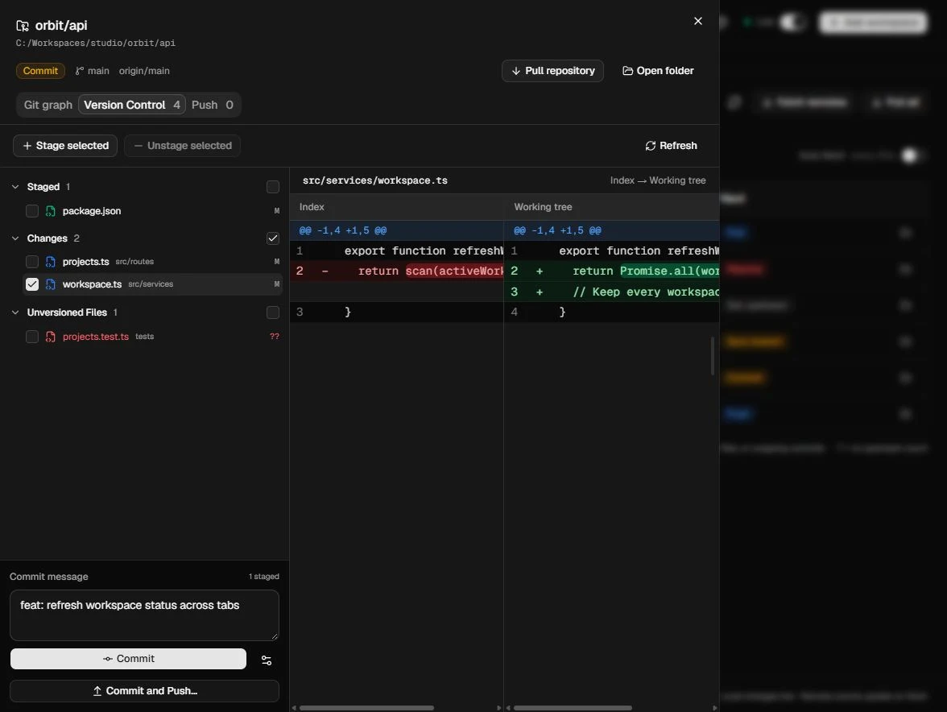
Task: Toggle the Unversioned Files group checkbox
Action: pyautogui.click(x=273, y=313)
